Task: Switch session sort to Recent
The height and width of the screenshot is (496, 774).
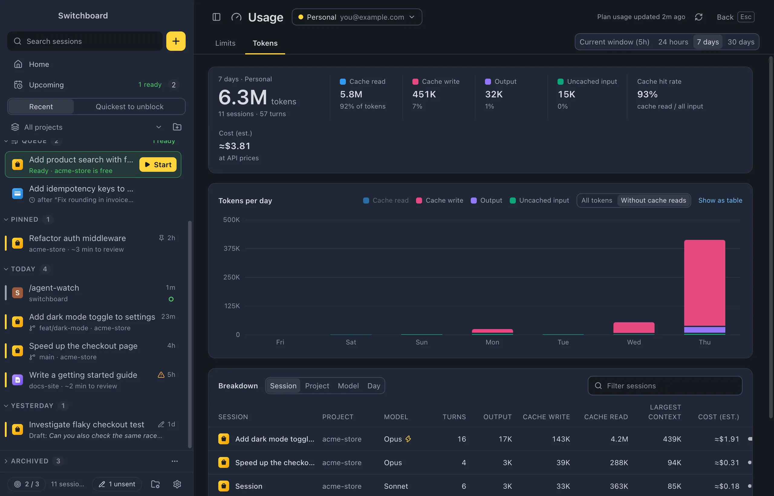Action: [x=41, y=106]
